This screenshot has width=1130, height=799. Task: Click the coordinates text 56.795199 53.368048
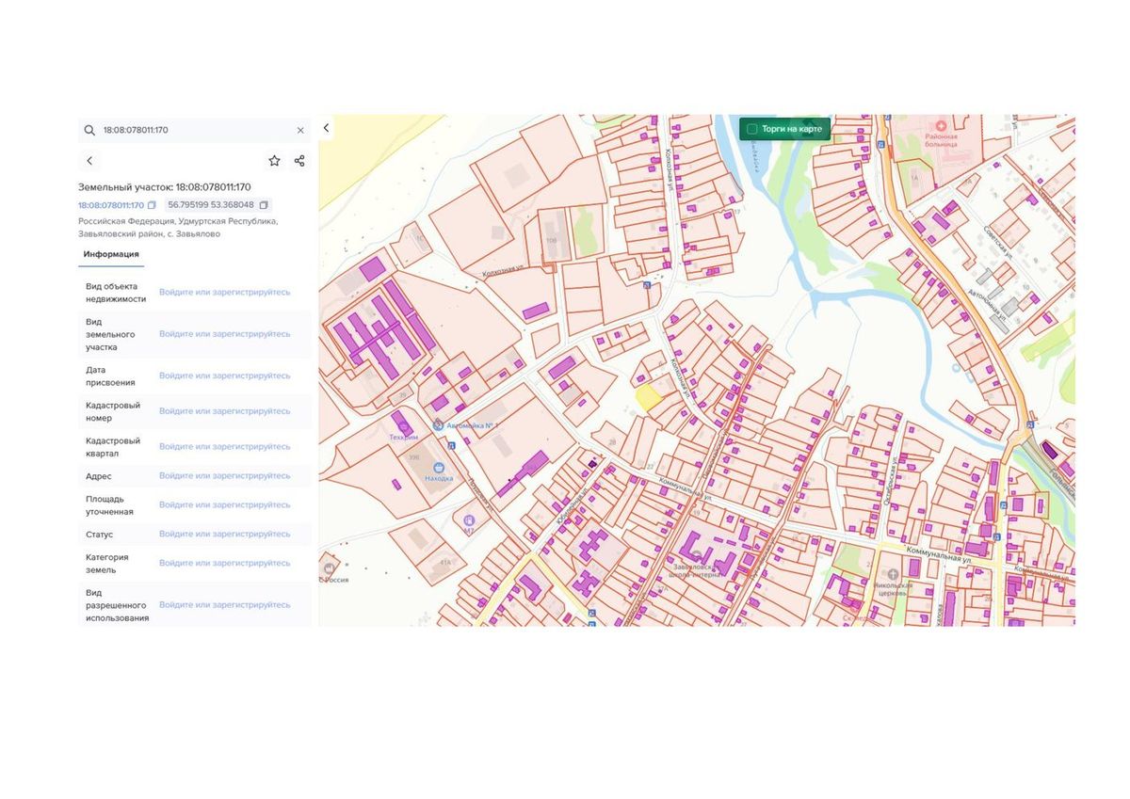(211, 205)
